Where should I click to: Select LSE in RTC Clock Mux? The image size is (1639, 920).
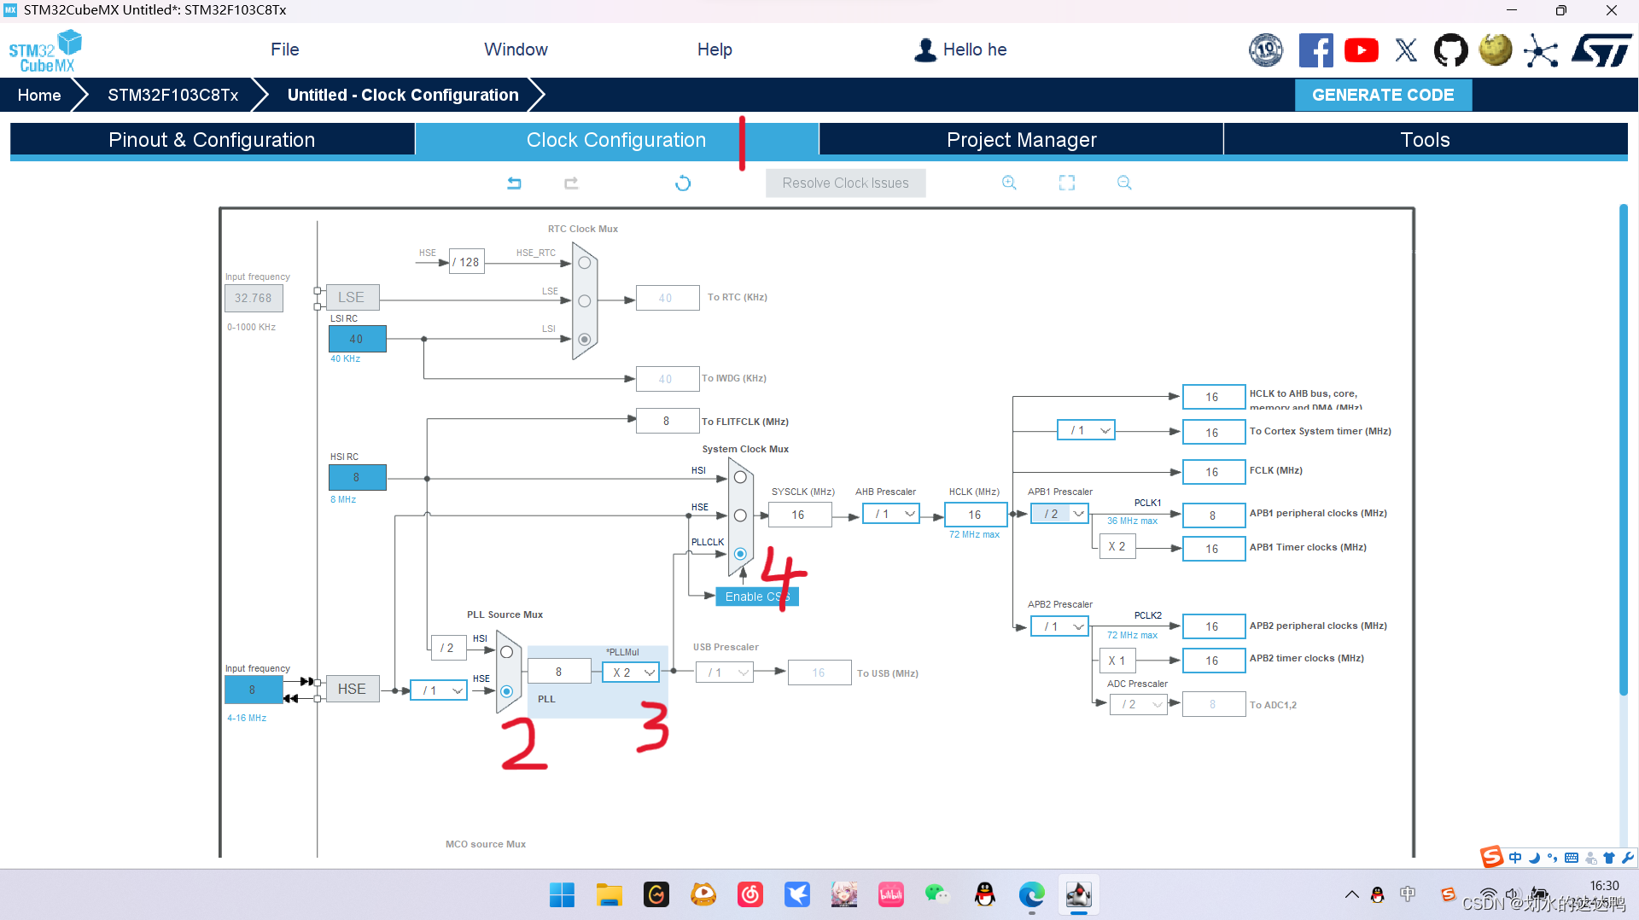coord(585,301)
